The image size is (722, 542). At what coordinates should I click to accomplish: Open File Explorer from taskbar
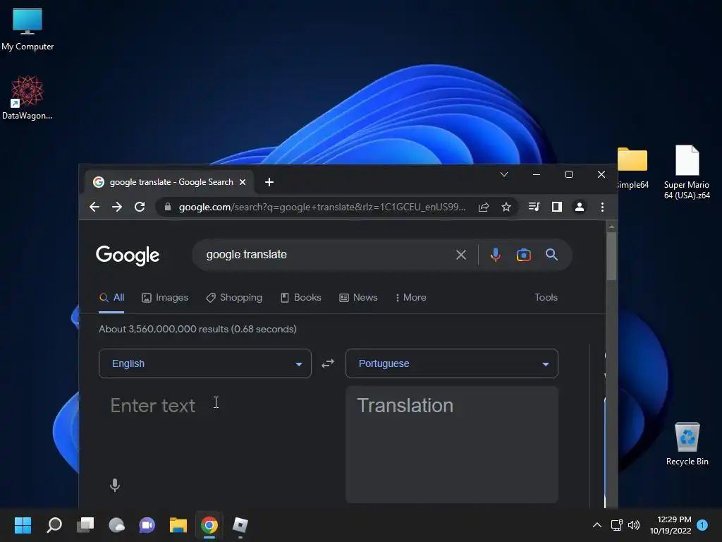pyautogui.click(x=178, y=525)
